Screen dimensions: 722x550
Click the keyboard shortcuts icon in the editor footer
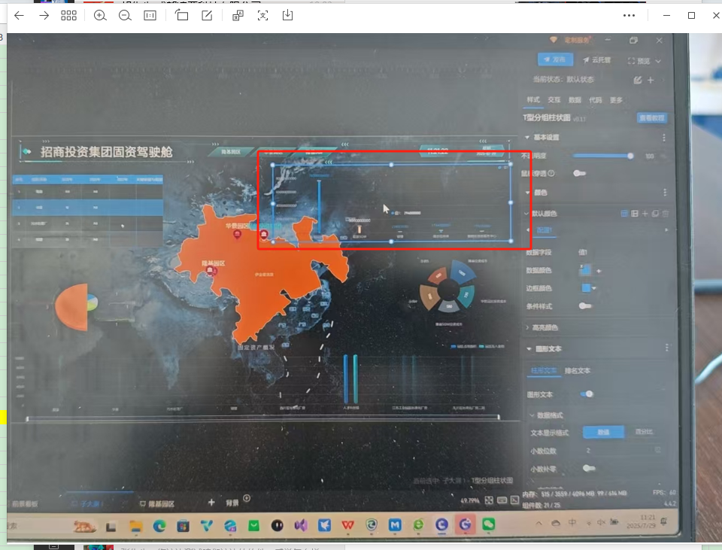tap(502, 500)
